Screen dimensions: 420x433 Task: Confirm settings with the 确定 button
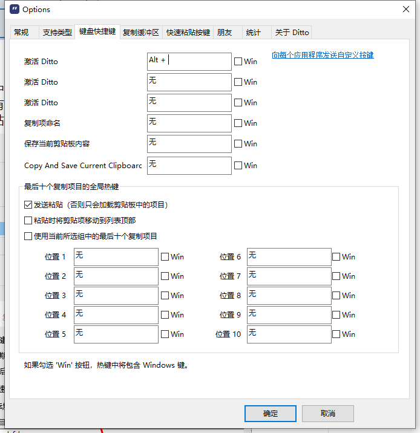pos(271,414)
